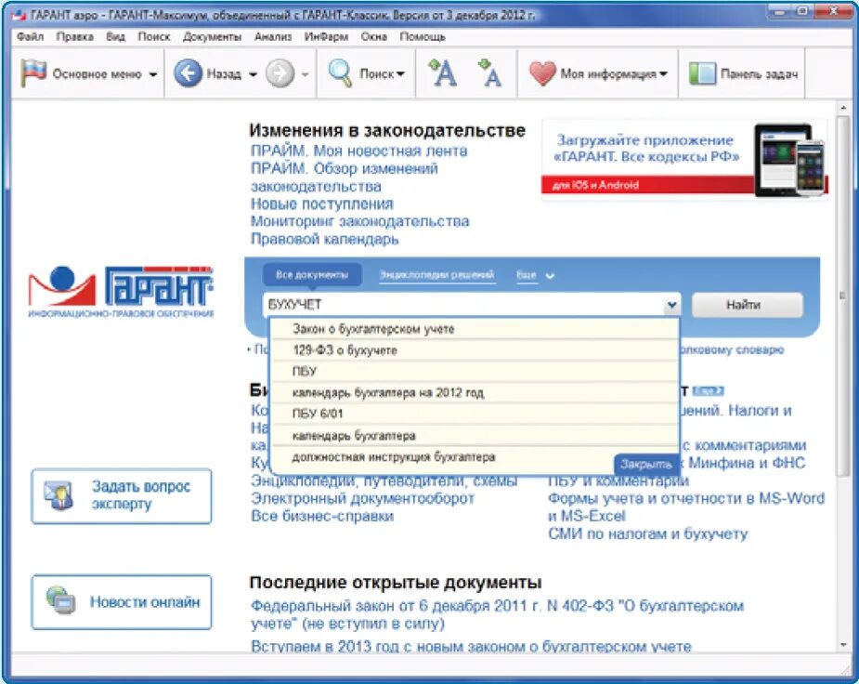The height and width of the screenshot is (684, 859).
Task: Choose suggestion 129-ФЗ о бухучете
Action: tap(475, 350)
